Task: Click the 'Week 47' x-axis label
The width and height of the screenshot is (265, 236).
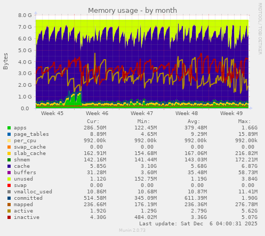Action: point(142,113)
